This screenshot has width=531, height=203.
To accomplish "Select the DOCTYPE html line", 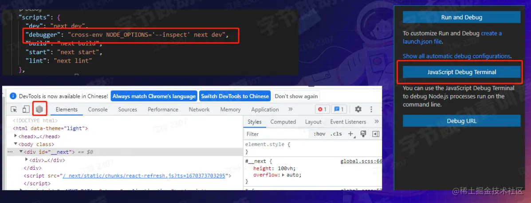I will 35,120.
